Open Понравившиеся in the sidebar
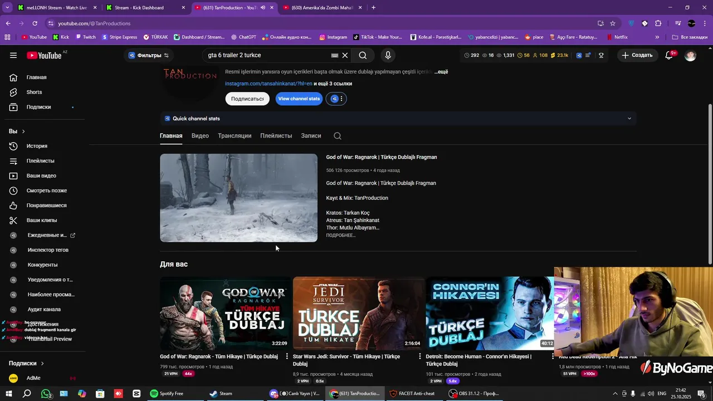Viewport: 713px width, 401px height. tap(46, 206)
